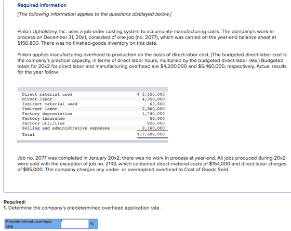
Task: Click the Indirect labor value 2,860,000
Action: [x=153, y=109]
